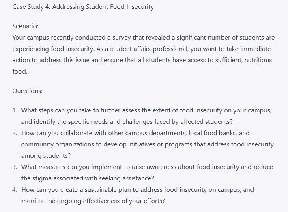288x212 pixels.
Task: Click the line starting "experiencing food insecurity"
Action: point(141,49)
